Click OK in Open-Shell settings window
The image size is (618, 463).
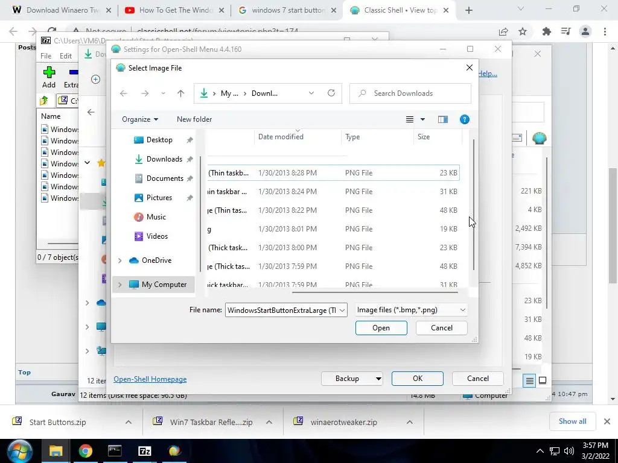pyautogui.click(x=418, y=379)
